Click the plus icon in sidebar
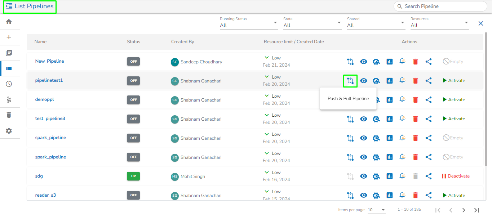 (x=9, y=37)
